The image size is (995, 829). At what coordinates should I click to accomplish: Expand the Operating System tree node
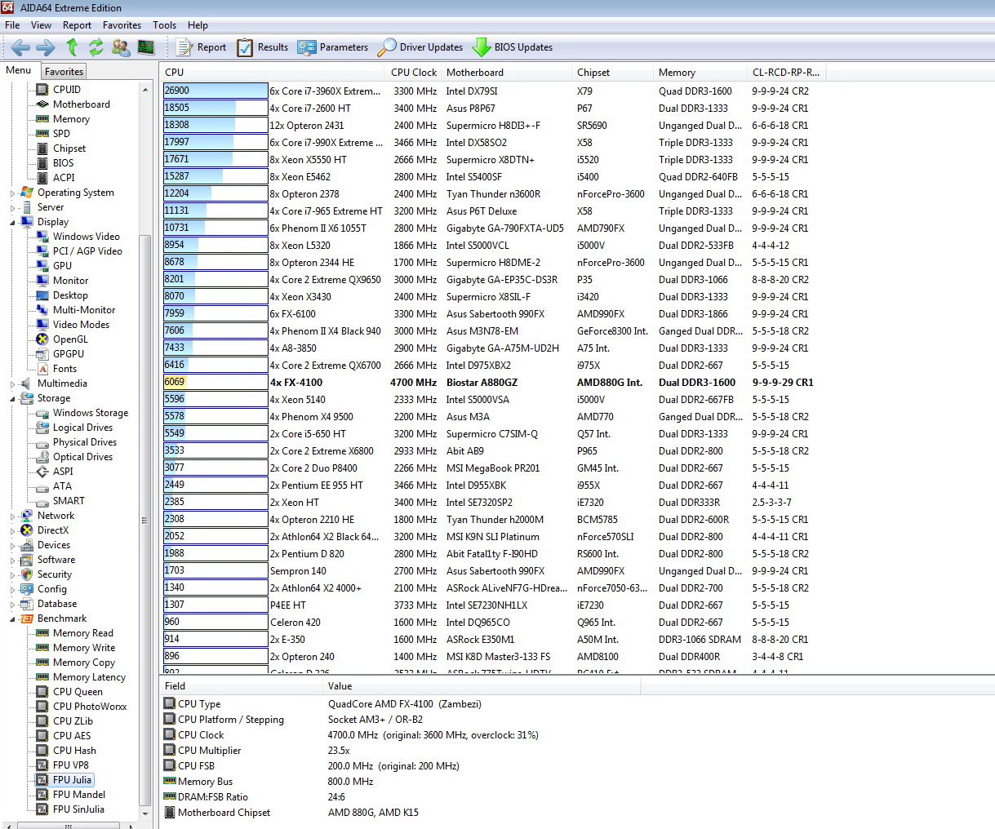(12, 193)
